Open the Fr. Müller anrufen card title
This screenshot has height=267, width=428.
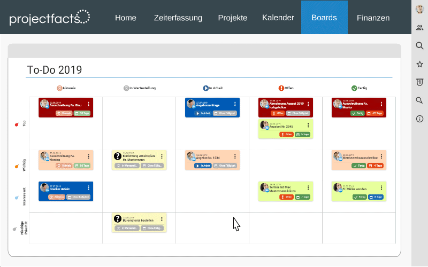tap(355, 189)
